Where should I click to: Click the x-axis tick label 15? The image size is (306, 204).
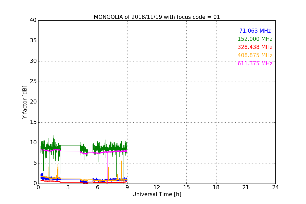(x=186, y=187)
